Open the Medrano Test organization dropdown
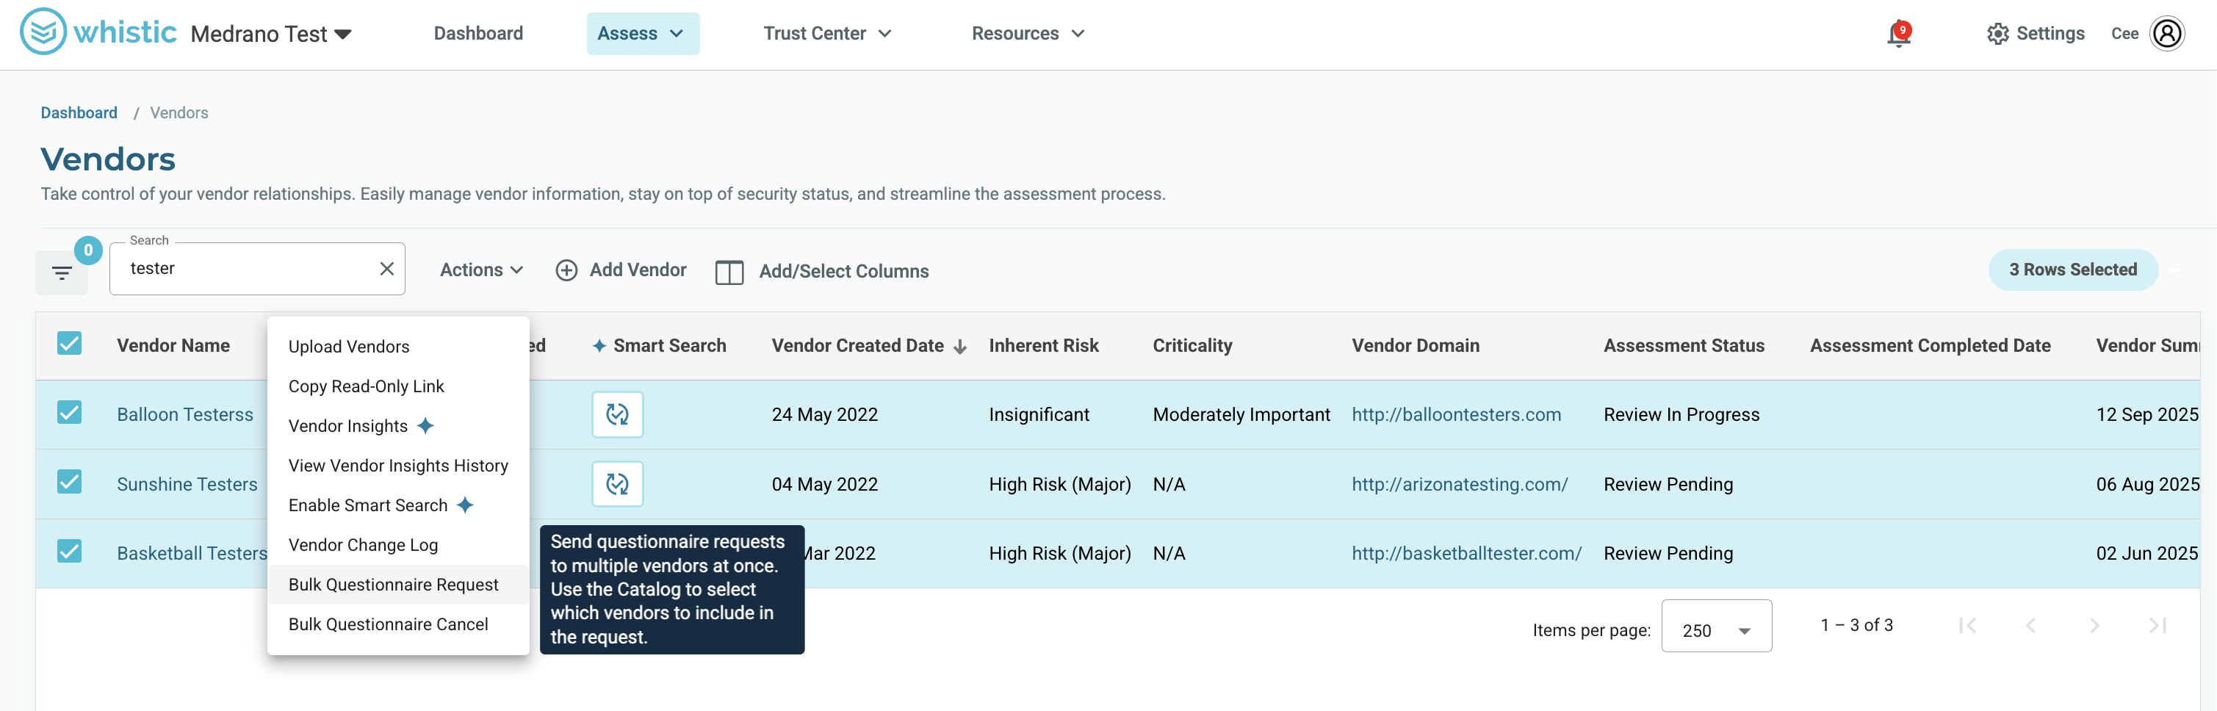Screen dimensions: 2217x711 (271, 35)
